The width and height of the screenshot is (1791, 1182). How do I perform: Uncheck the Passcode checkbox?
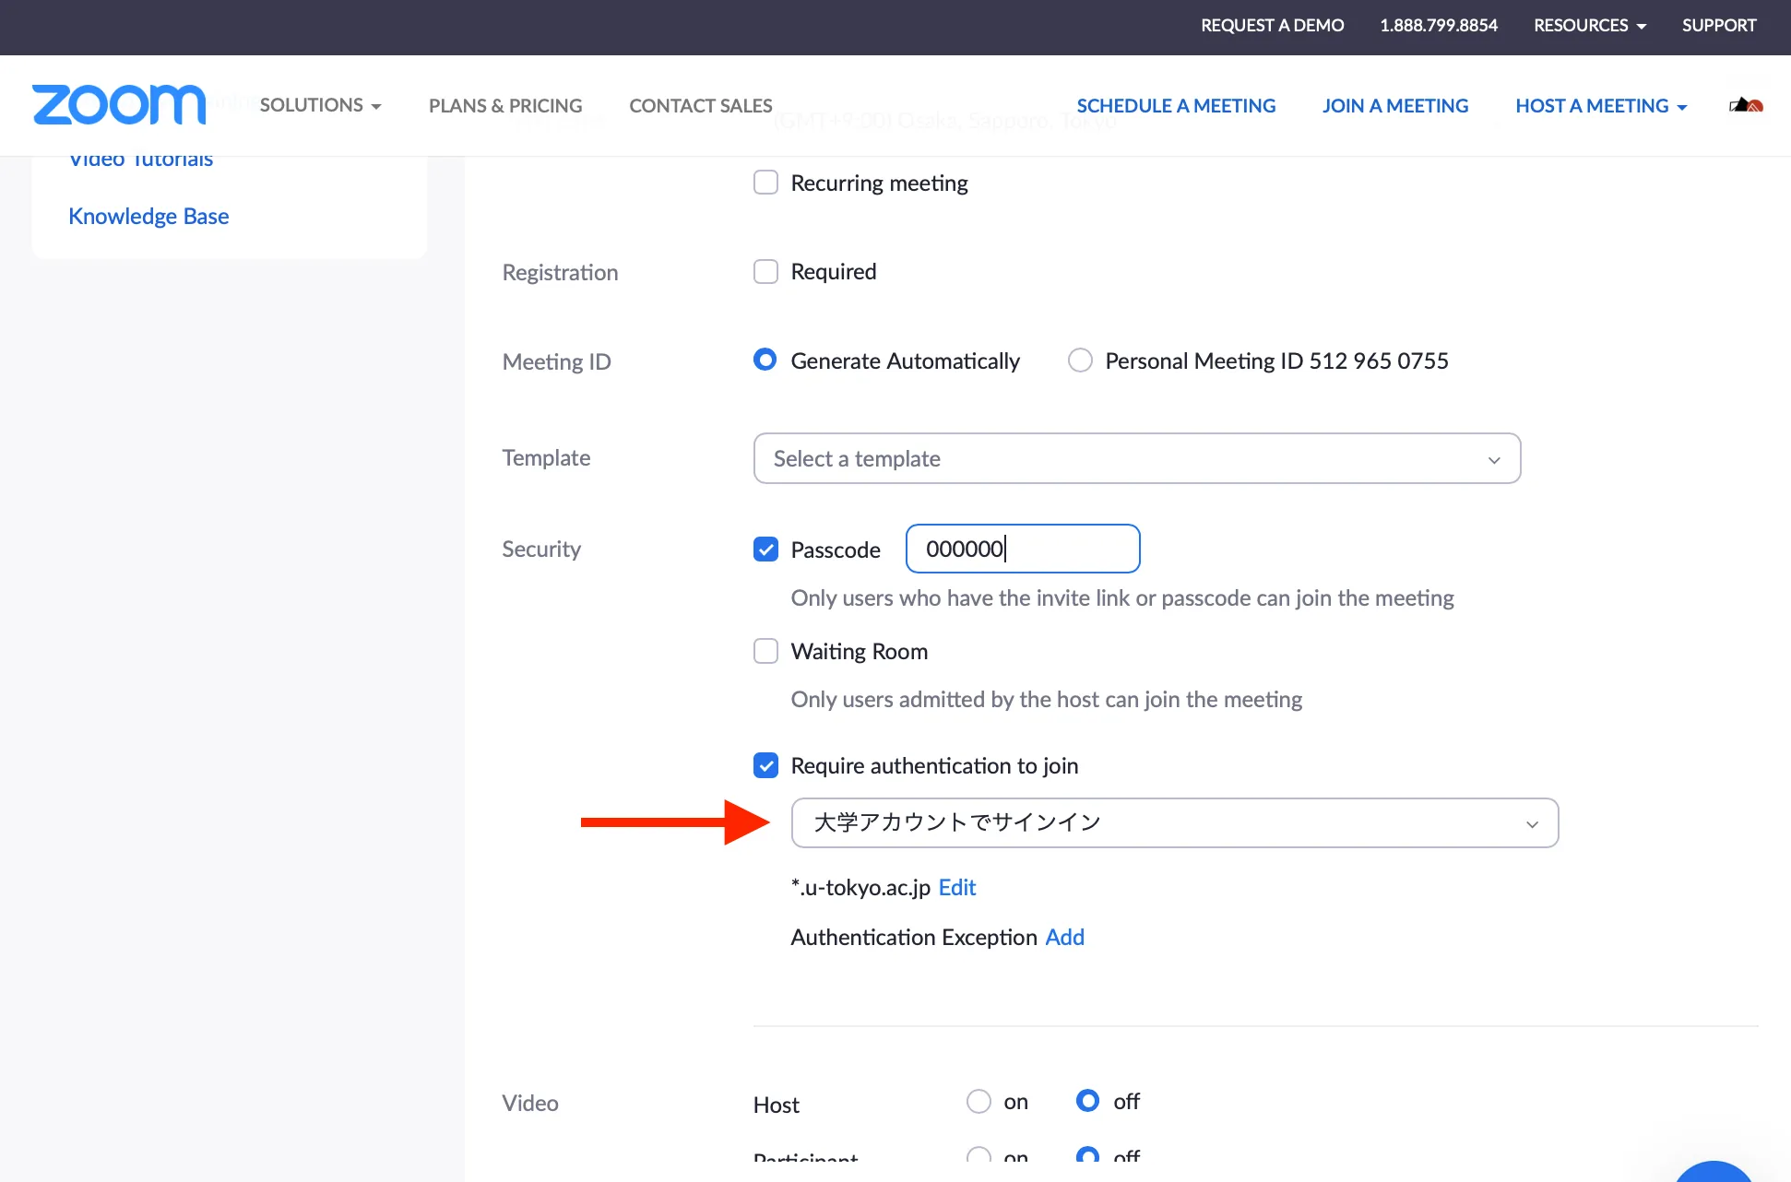pyautogui.click(x=765, y=550)
